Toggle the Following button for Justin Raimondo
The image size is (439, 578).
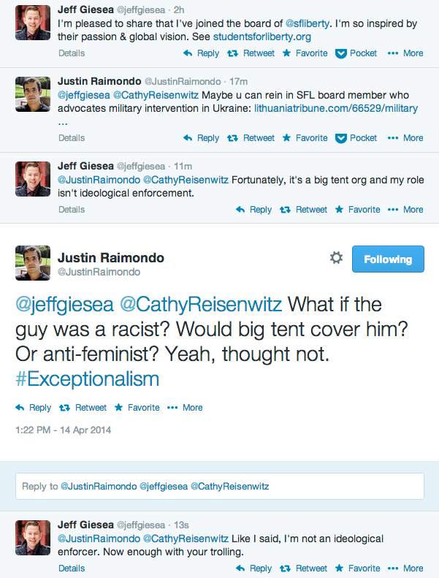pyautogui.click(x=388, y=259)
